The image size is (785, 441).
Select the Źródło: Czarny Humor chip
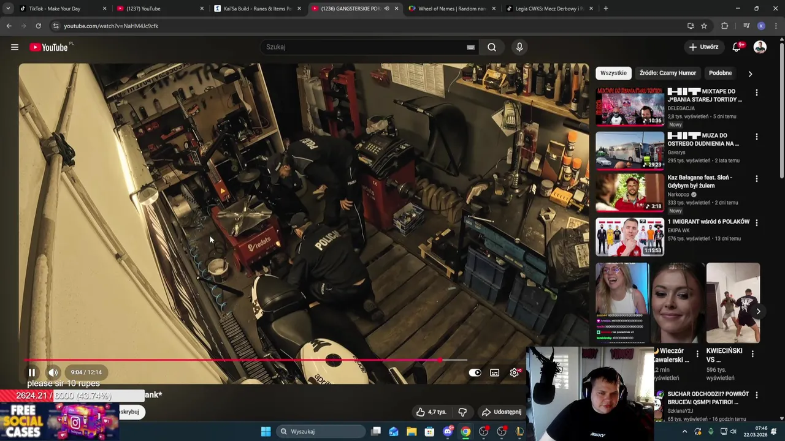tap(667, 73)
